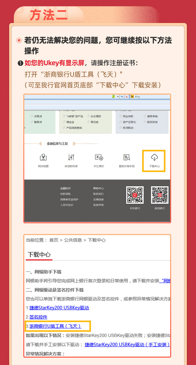Click 首页 in the breadcrumb
Viewport: 196px width, 365px height.
[x=54, y=240]
